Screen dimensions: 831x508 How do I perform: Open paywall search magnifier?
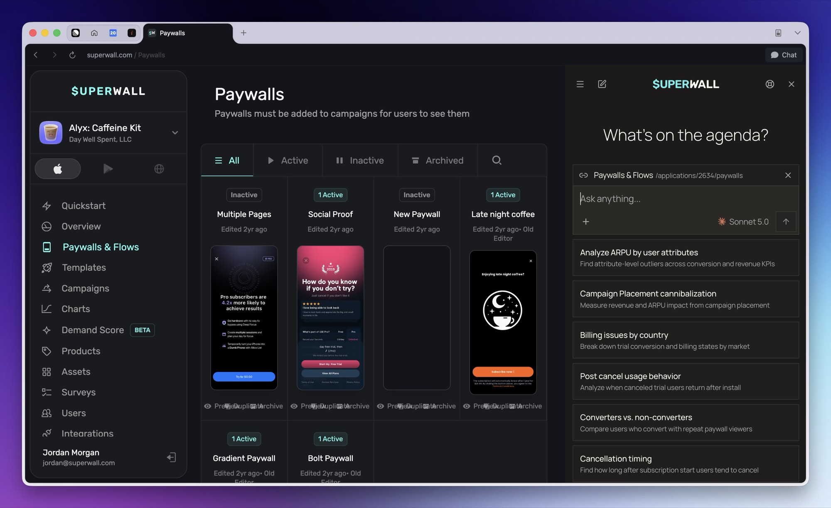pos(497,160)
